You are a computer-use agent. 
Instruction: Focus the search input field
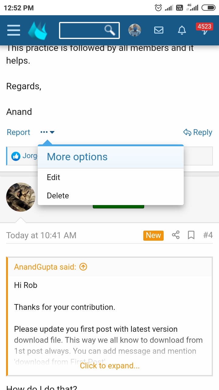pos(82,30)
